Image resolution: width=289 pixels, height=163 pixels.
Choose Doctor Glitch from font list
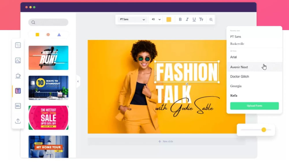coord(239,77)
